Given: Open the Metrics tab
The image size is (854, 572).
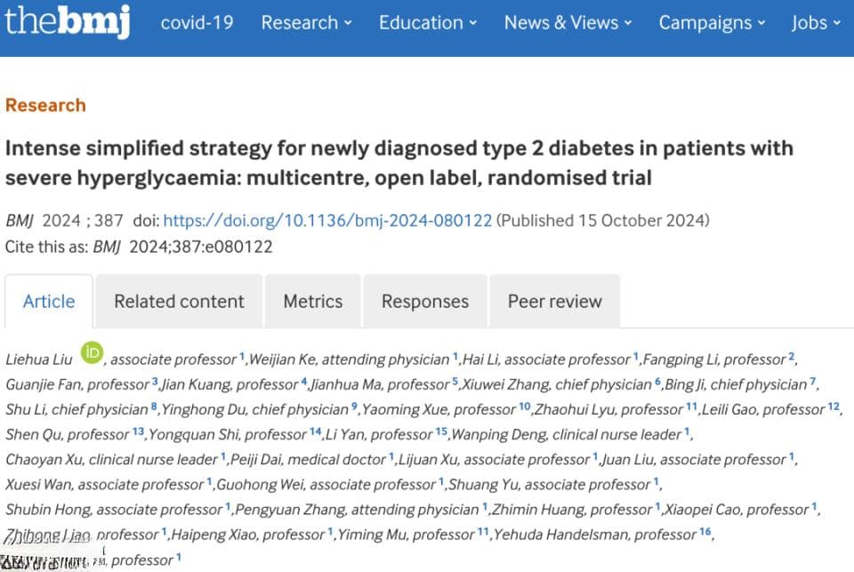Looking at the screenshot, I should pyautogui.click(x=312, y=302).
